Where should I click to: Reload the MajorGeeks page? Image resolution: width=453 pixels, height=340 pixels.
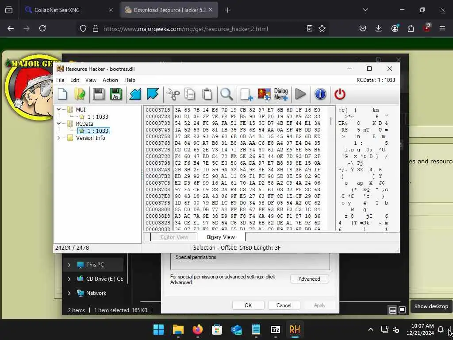(42, 28)
